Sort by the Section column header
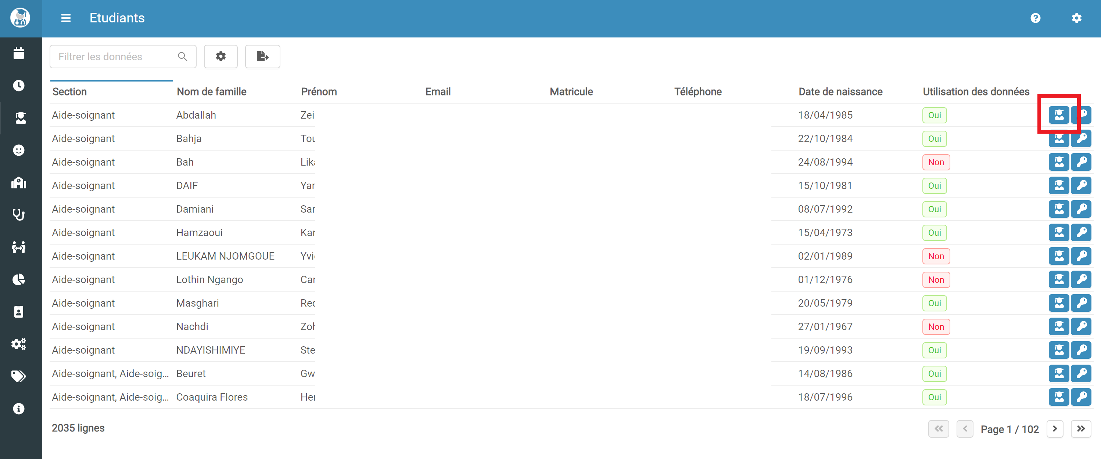Viewport: 1101px width, 459px height. tap(70, 91)
